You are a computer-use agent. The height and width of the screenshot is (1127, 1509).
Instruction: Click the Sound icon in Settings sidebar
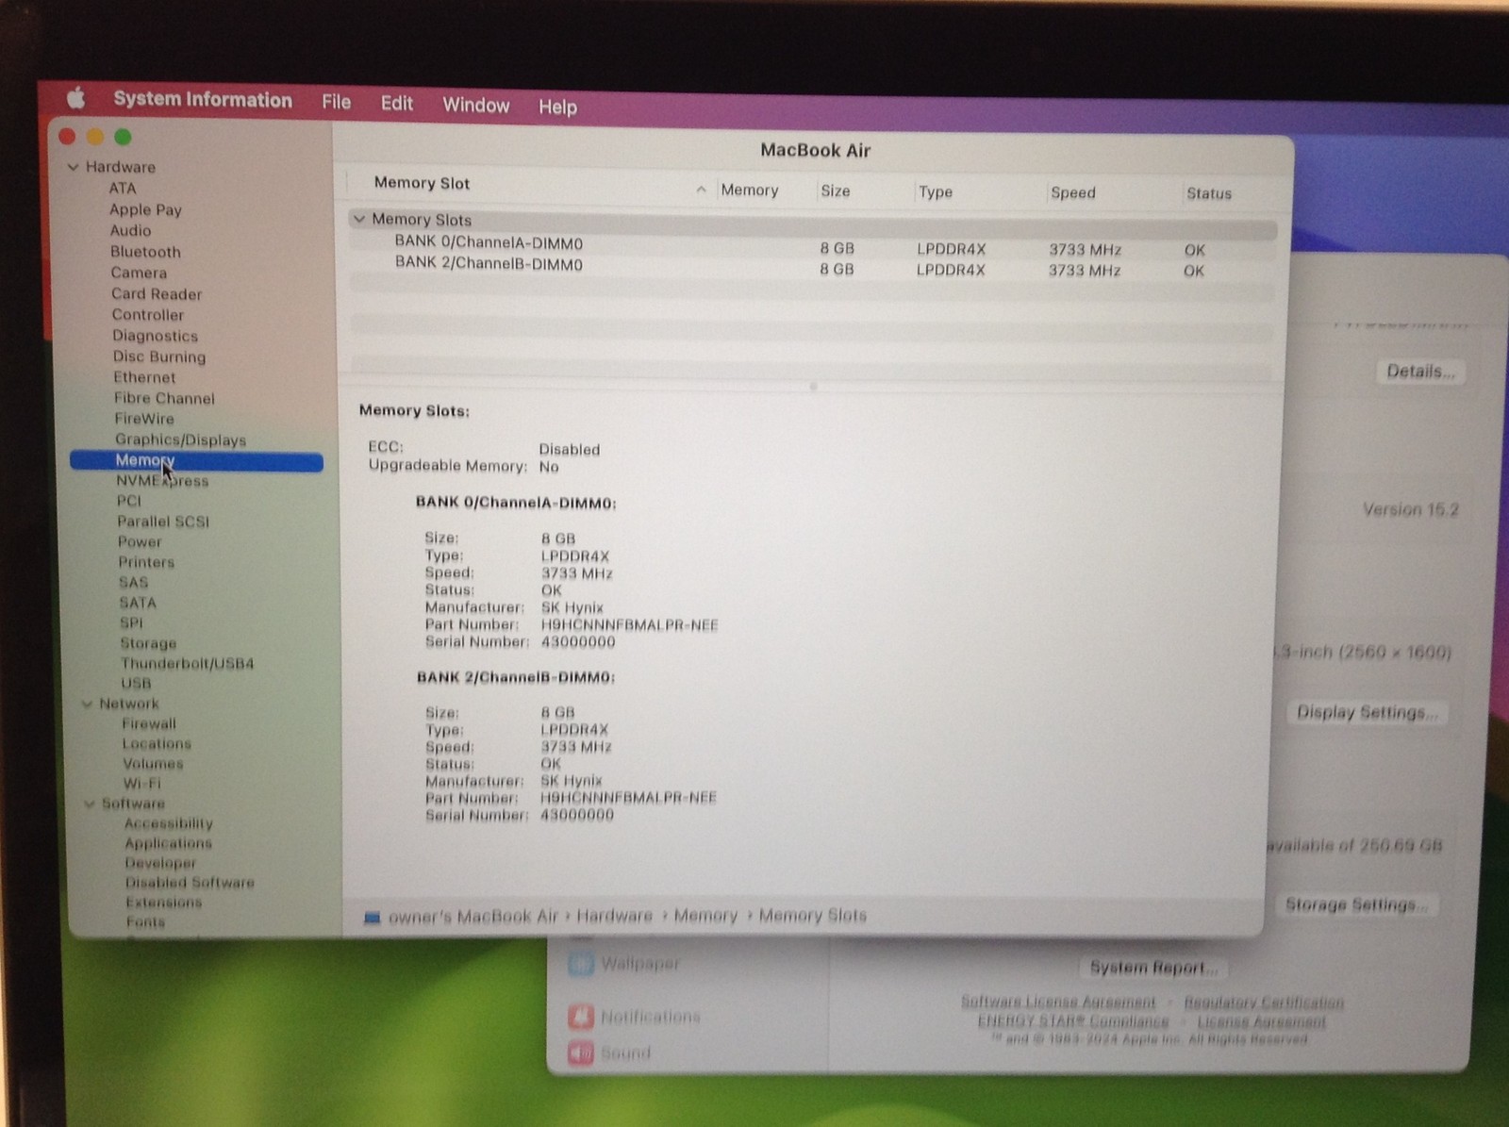point(581,1052)
